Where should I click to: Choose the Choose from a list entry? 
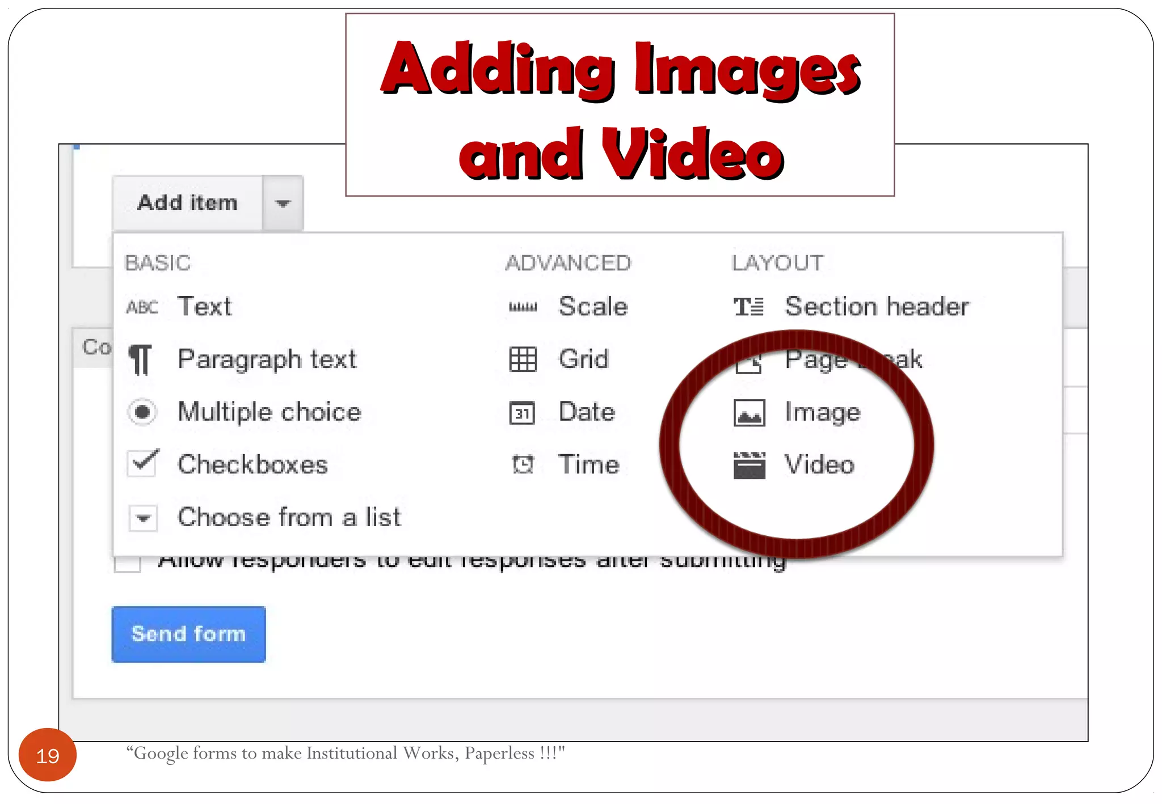click(289, 517)
